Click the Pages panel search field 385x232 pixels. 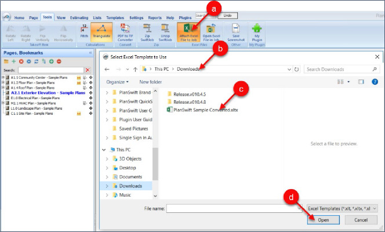point(51,70)
